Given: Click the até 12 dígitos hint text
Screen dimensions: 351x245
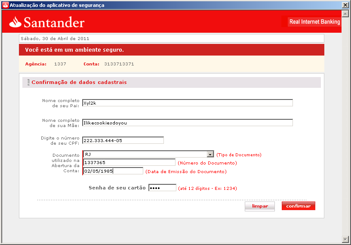Looking at the screenshot, I should coord(207,188).
